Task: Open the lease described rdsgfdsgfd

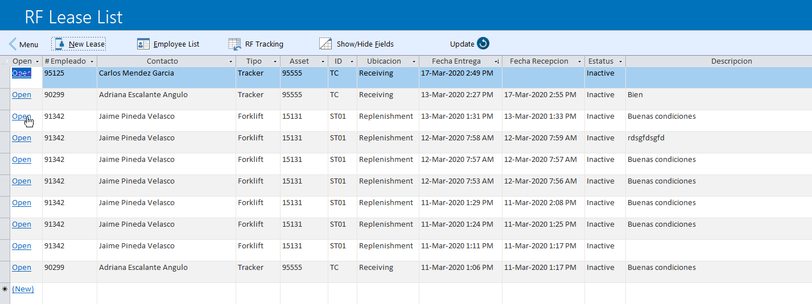Action: tap(22, 138)
